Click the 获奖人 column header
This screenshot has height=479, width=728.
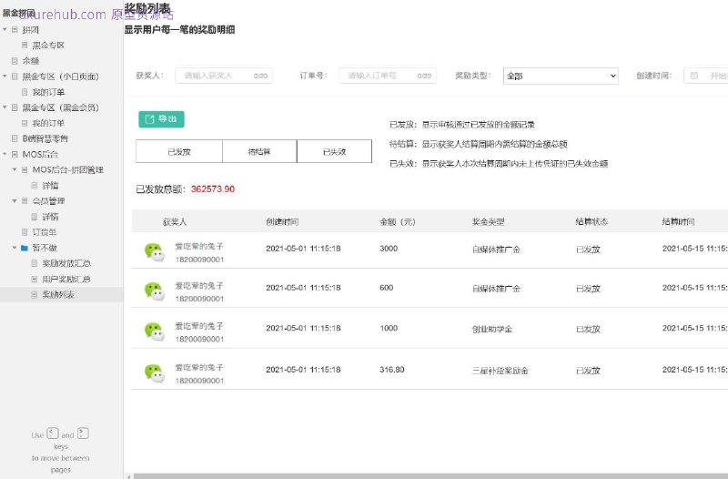click(x=175, y=221)
